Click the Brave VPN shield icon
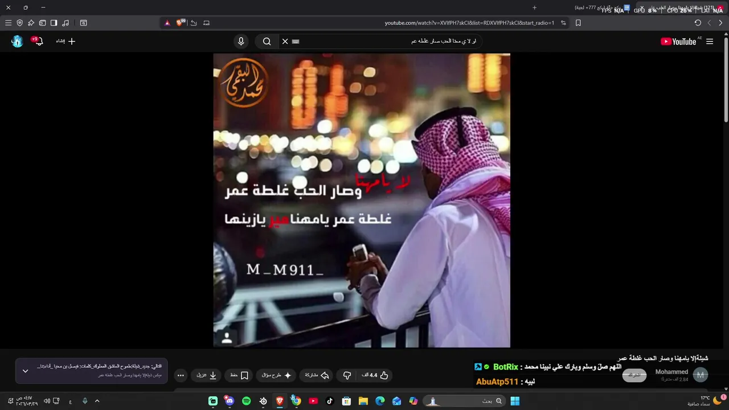The height and width of the screenshot is (410, 729). (x=19, y=23)
